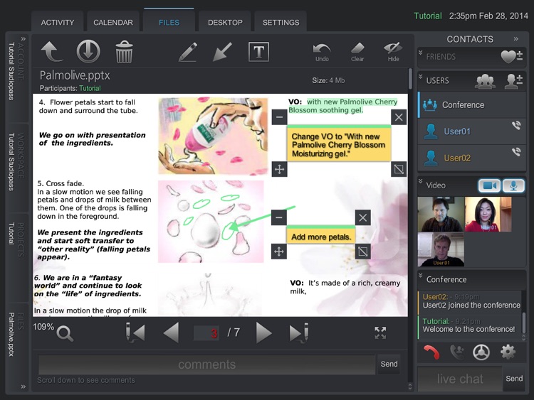Expand left sidebar with top chevron
The width and height of the screenshot is (534, 400).
(23, 39)
